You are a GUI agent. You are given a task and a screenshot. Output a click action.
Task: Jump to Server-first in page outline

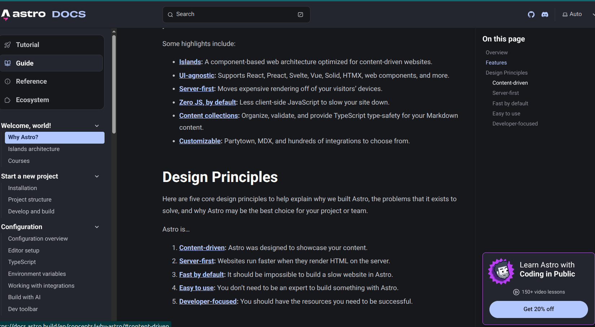[x=505, y=93]
